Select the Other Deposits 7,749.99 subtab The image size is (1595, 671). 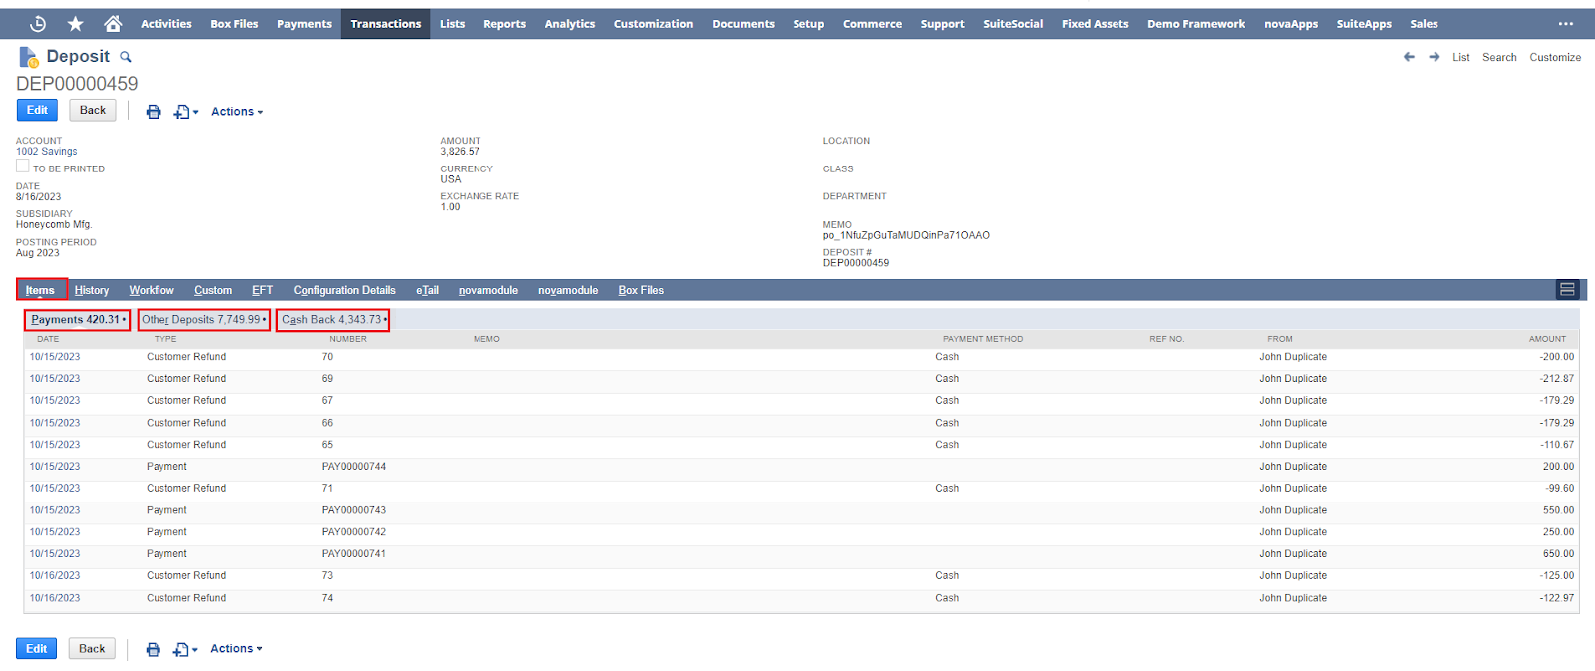click(x=203, y=320)
